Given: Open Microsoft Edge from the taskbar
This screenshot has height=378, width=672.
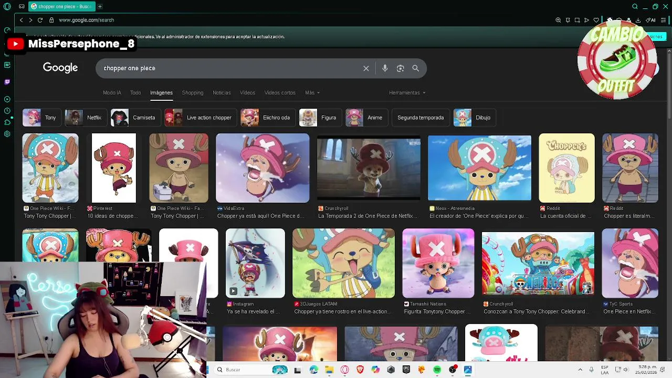Looking at the screenshot, I should point(313,370).
